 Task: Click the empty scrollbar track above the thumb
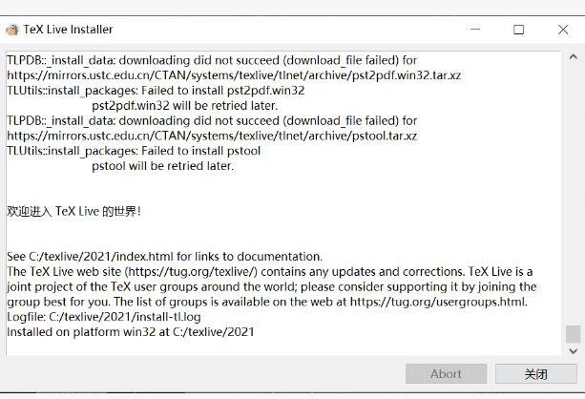click(x=573, y=191)
